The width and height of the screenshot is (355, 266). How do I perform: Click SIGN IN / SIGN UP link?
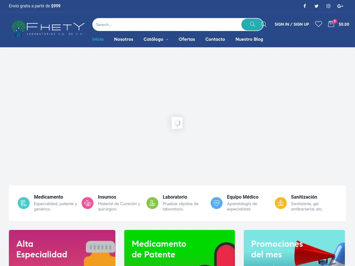tap(292, 24)
